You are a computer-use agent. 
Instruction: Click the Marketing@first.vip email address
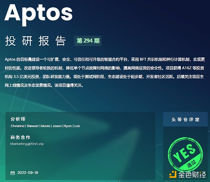pos(27,144)
